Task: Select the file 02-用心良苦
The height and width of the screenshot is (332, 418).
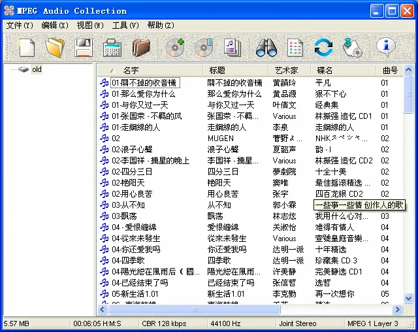Action: tap(132, 194)
